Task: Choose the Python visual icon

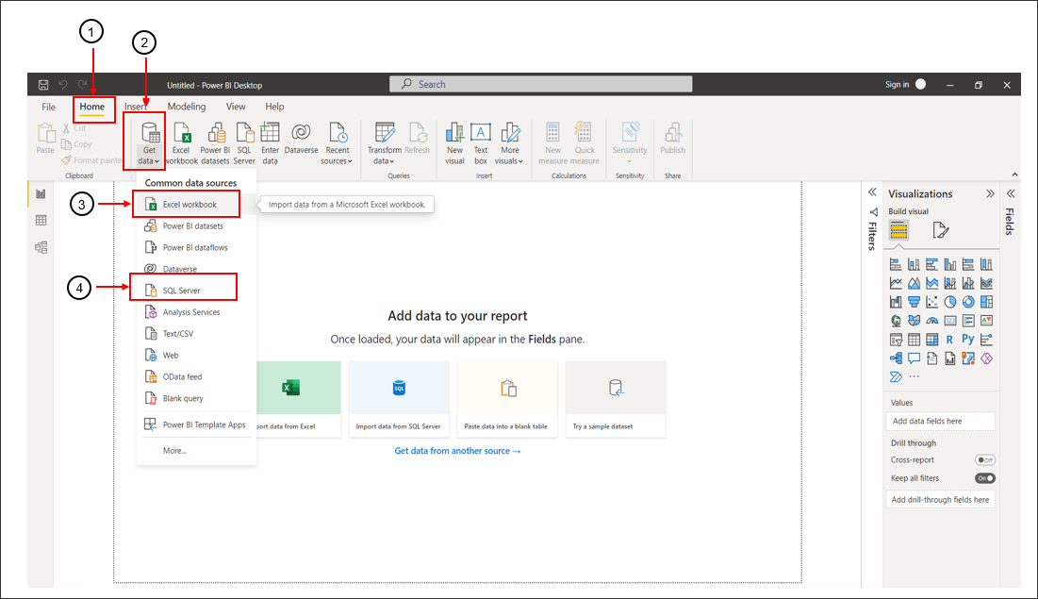Action: click(968, 340)
